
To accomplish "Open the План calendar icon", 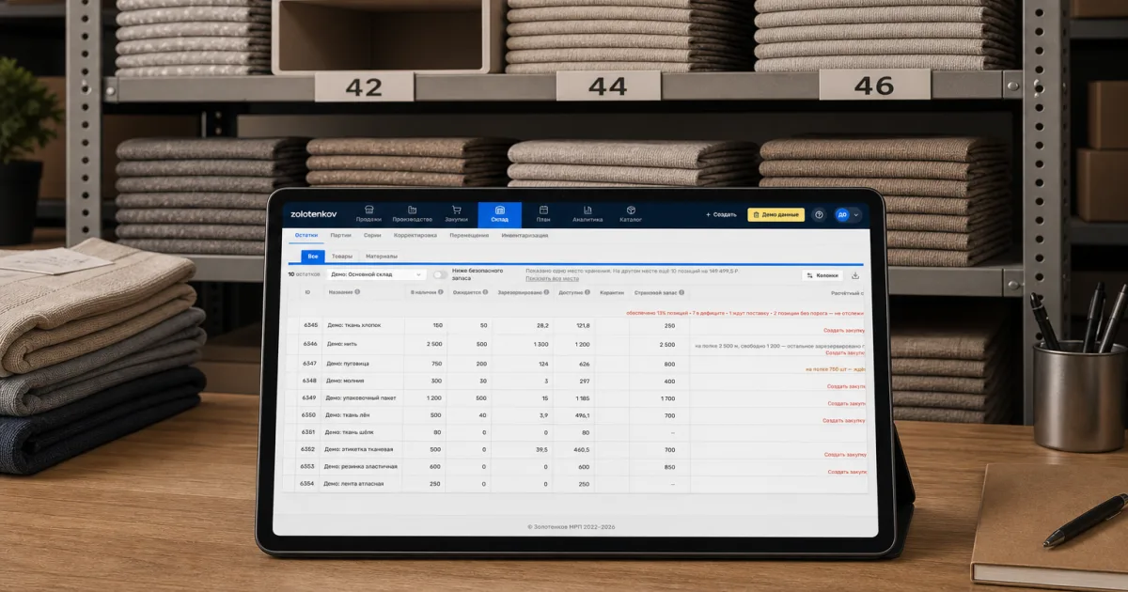I will 543,210.
